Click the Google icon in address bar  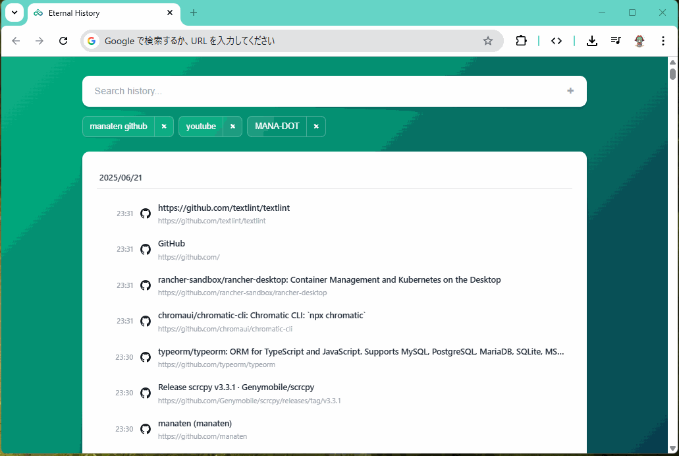[92, 41]
